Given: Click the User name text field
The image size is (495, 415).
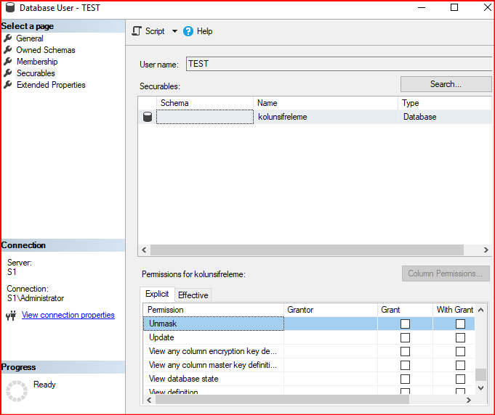Looking at the screenshot, I should tap(338, 64).
